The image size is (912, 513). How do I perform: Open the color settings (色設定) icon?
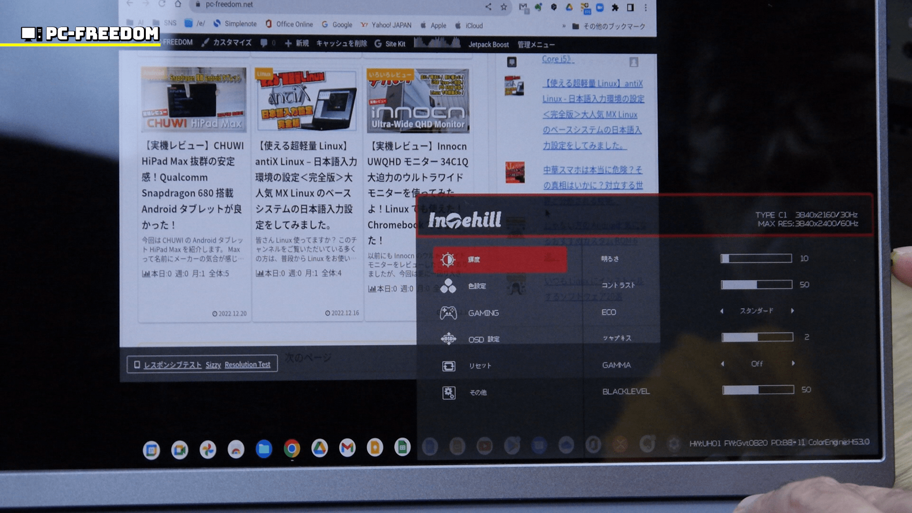448,285
